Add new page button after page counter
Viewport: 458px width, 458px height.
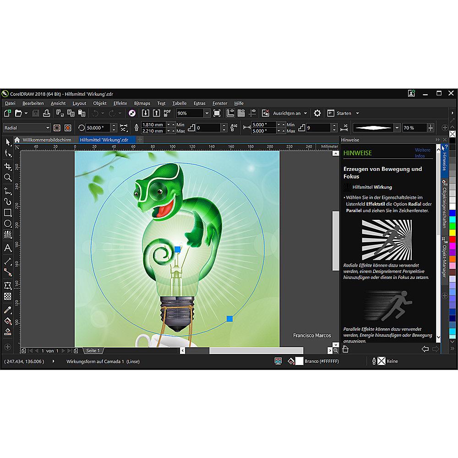point(76,350)
